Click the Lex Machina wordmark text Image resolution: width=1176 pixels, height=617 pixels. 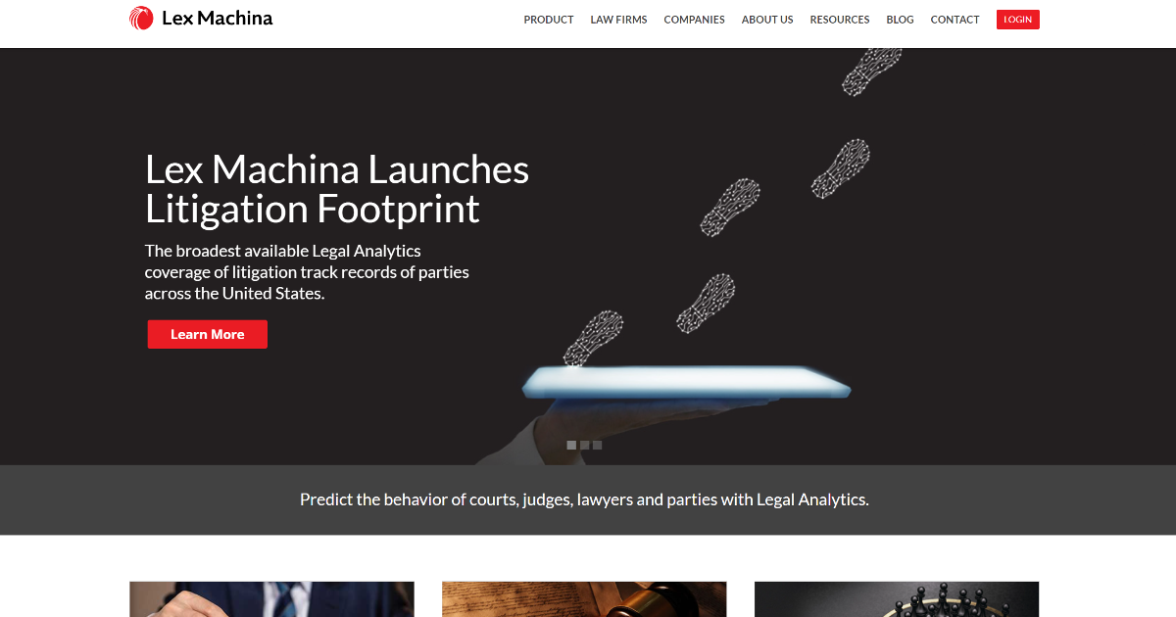tap(217, 18)
